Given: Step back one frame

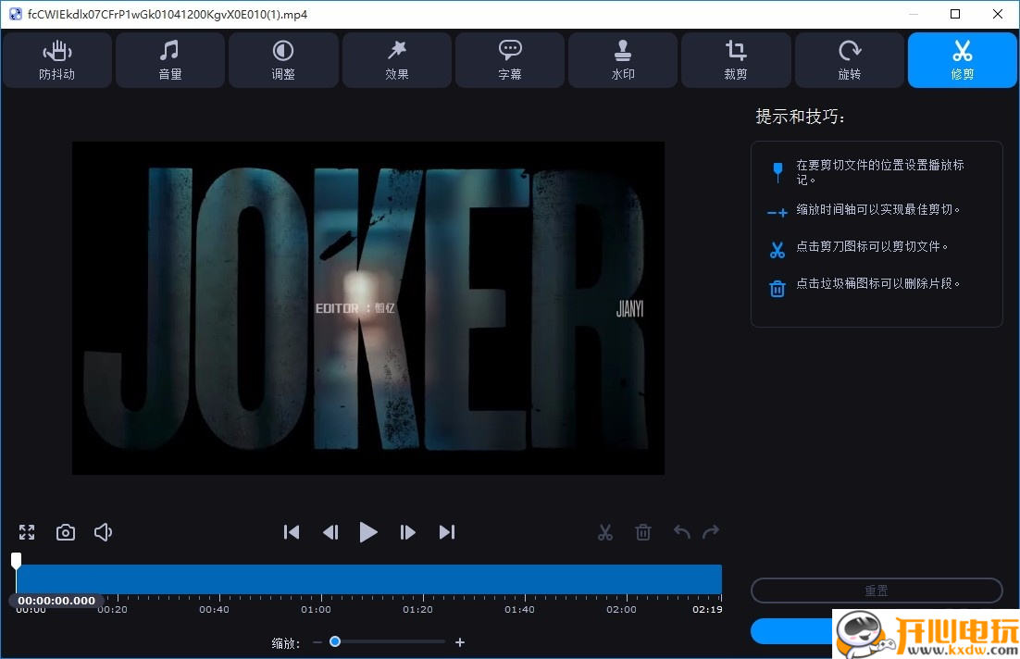Looking at the screenshot, I should coord(330,532).
